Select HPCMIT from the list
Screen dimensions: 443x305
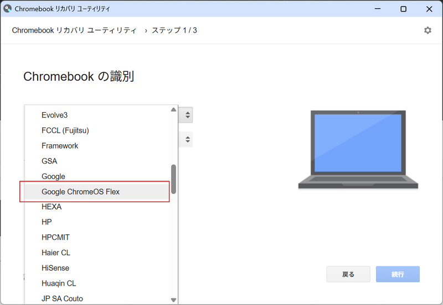pyautogui.click(x=97, y=238)
